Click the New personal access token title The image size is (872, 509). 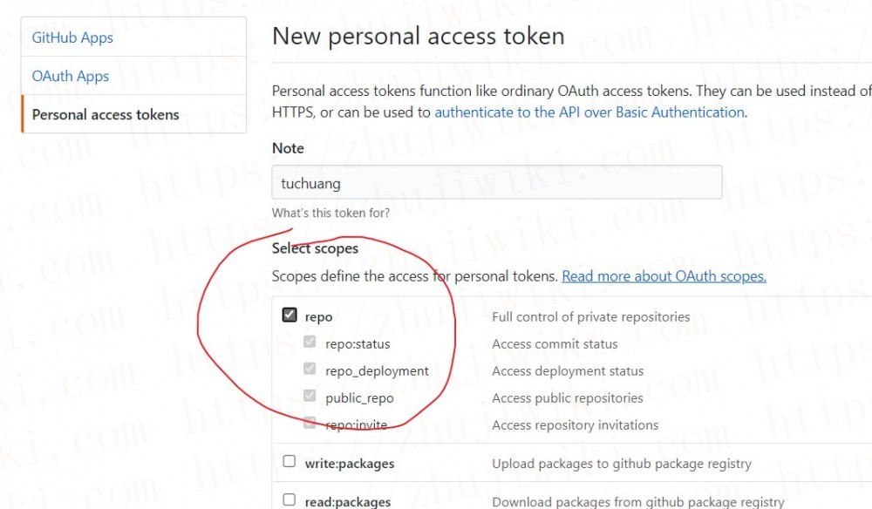coord(419,36)
